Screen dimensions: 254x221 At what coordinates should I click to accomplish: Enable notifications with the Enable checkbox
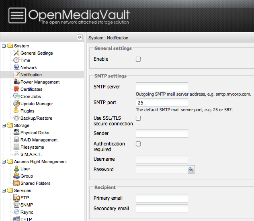pyautogui.click(x=138, y=59)
